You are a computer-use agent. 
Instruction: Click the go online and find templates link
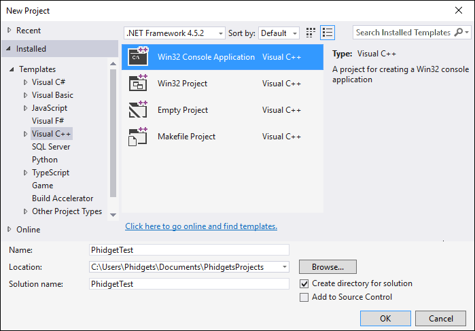click(x=201, y=226)
